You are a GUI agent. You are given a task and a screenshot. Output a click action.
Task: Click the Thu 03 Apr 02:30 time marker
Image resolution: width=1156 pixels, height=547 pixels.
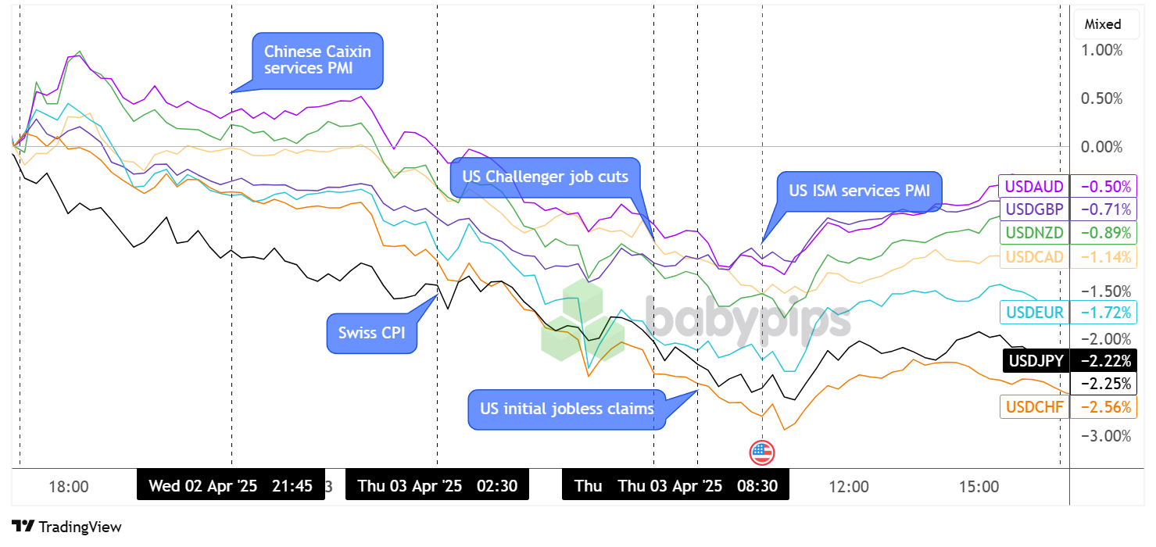[437, 485]
